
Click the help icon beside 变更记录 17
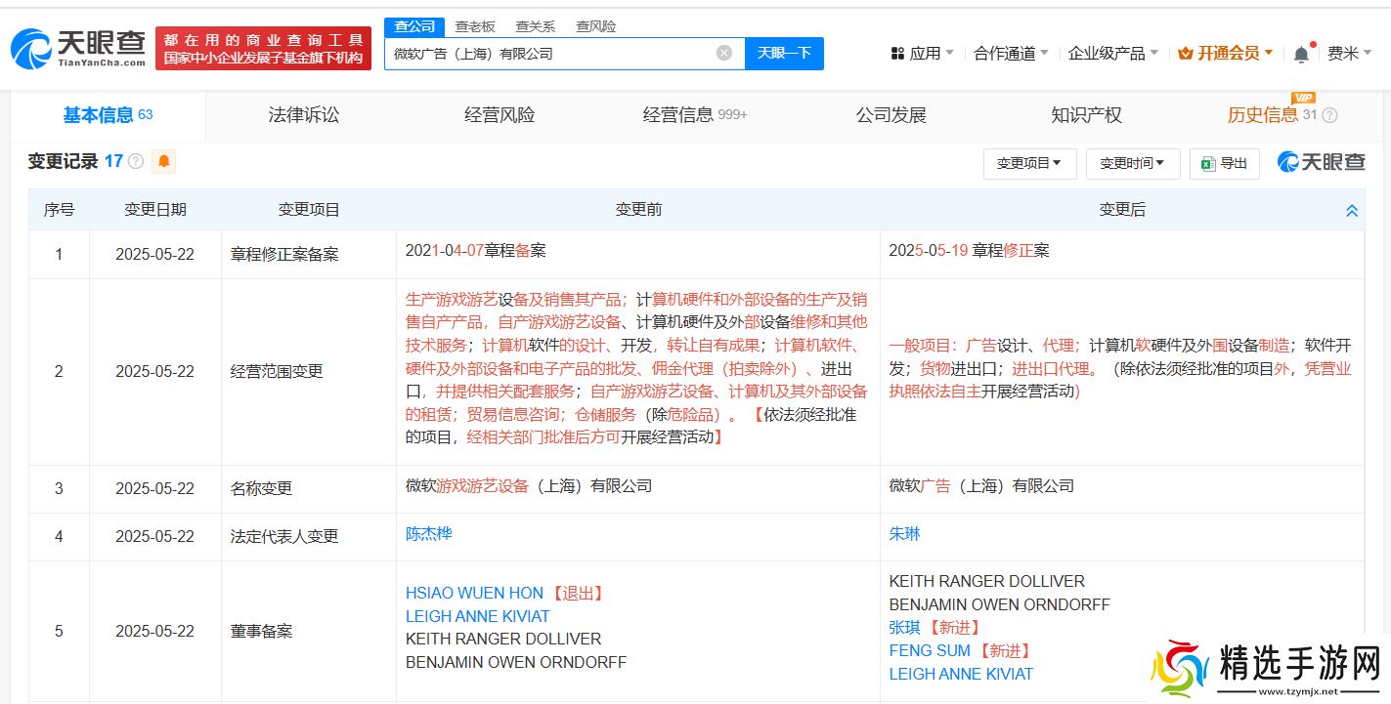point(137,162)
